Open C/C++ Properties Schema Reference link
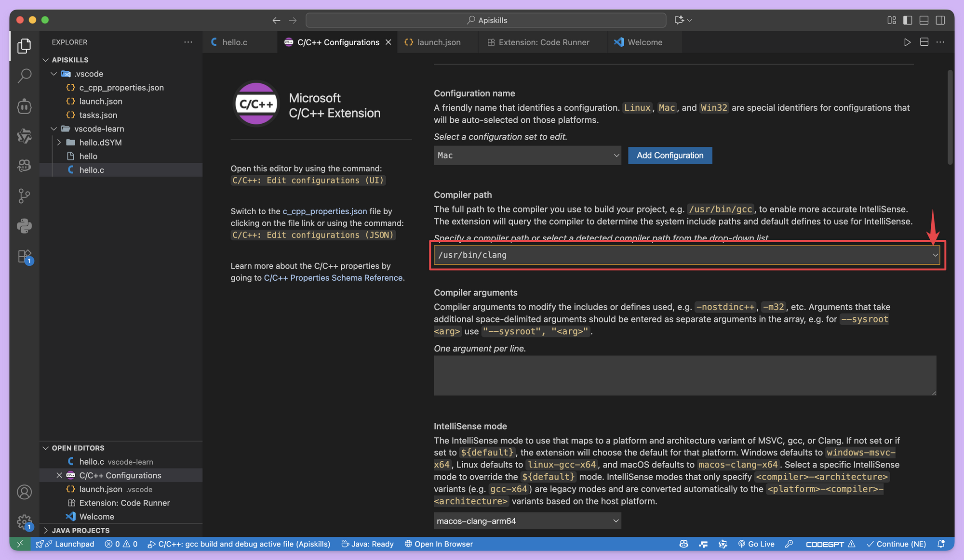Image resolution: width=964 pixels, height=560 pixels. 333,278
